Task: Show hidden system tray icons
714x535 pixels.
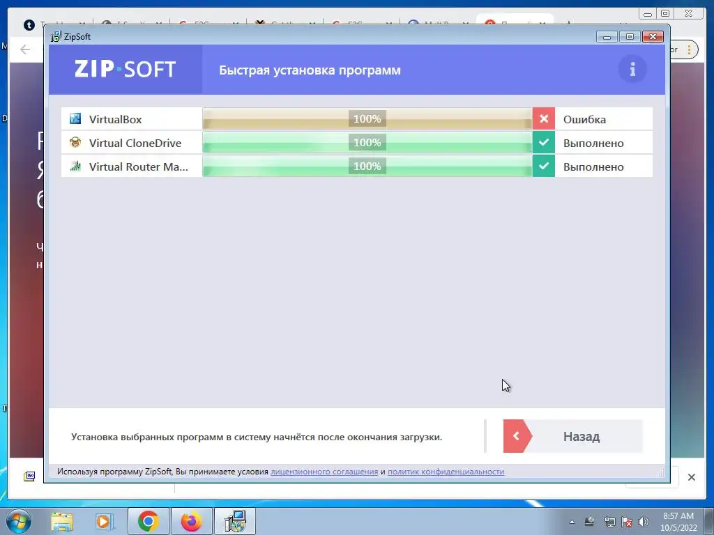Action: tap(572, 522)
